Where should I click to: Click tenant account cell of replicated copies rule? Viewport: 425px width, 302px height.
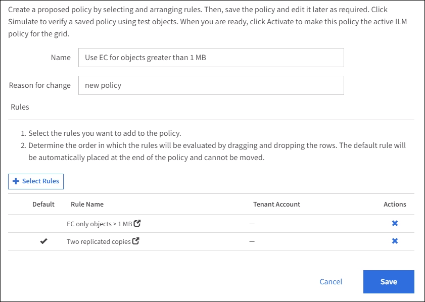(x=252, y=241)
